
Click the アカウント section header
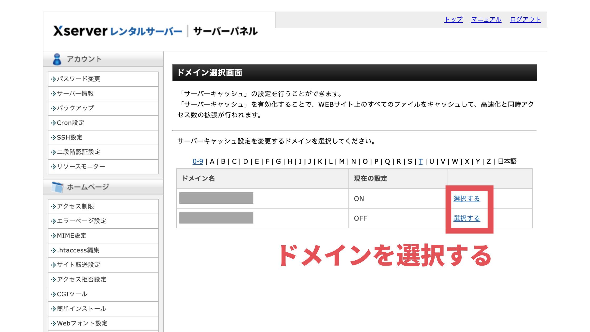pyautogui.click(x=103, y=59)
